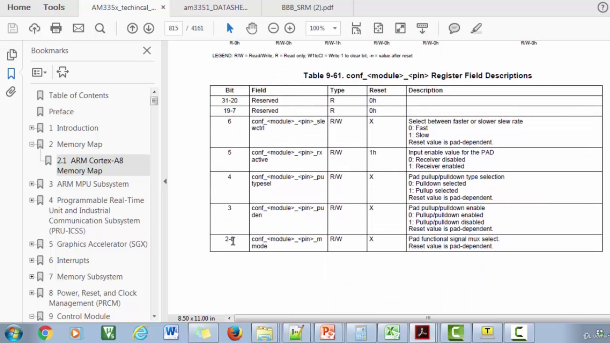Toggle the Bookmarks panel icon
This screenshot has height=343, width=610.
(11, 73)
